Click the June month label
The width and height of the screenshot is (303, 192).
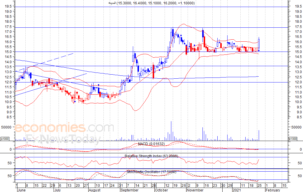pyautogui.click(x=22, y=190)
